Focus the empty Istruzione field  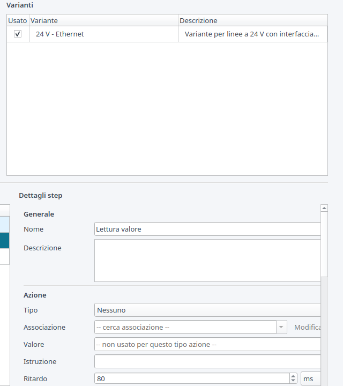point(207,361)
